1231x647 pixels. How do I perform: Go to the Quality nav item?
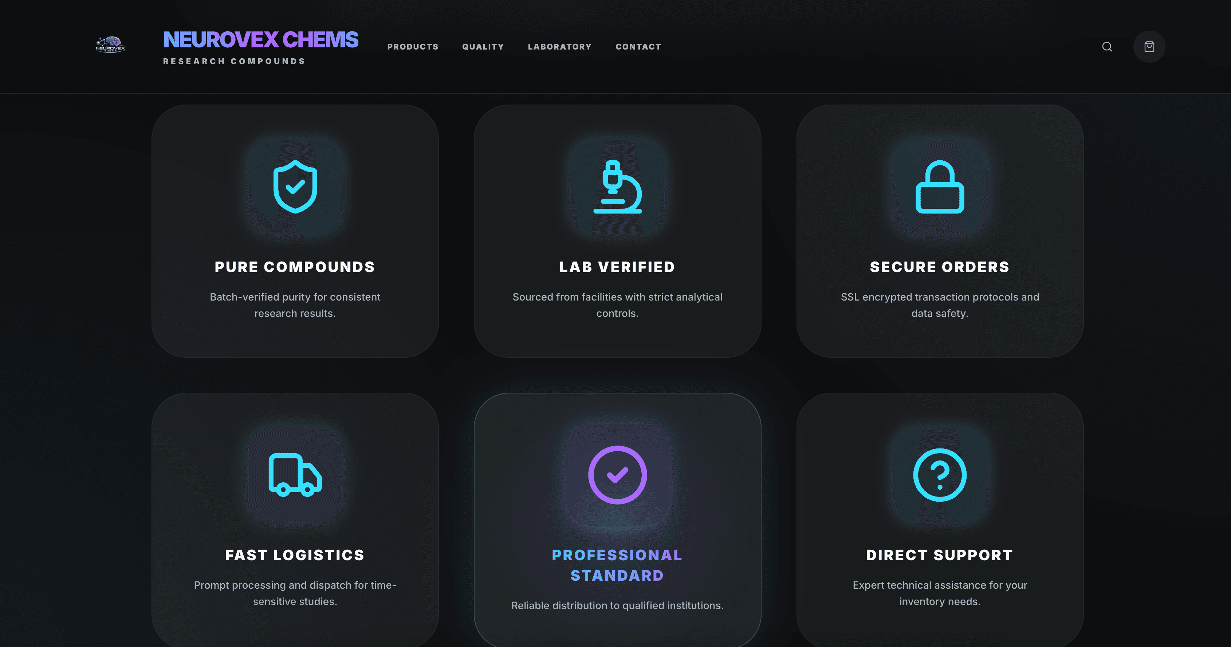point(483,46)
